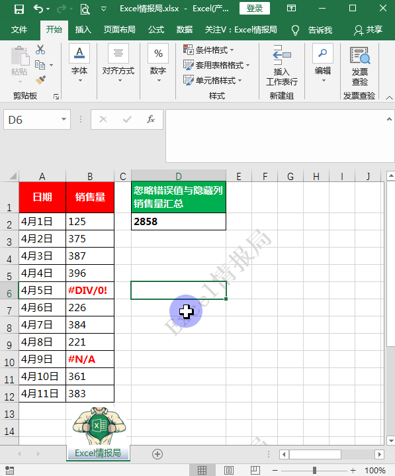The image size is (395, 476).
Task: Expand the Name Box dropdown arrow
Action: click(x=64, y=119)
